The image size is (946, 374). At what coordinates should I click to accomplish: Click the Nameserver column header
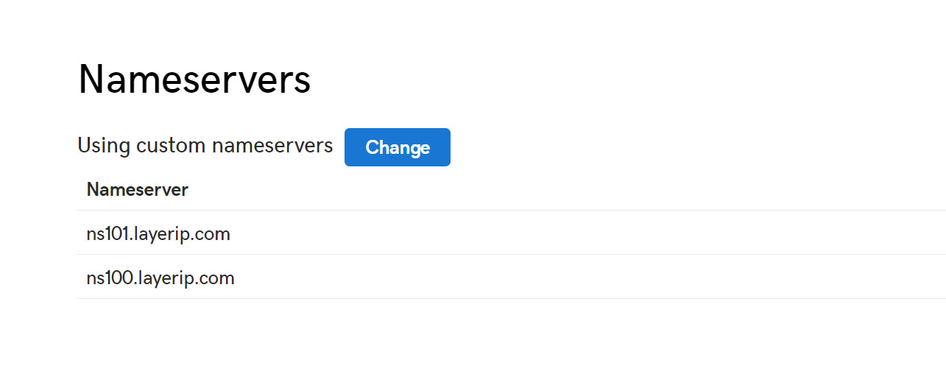[x=138, y=190]
